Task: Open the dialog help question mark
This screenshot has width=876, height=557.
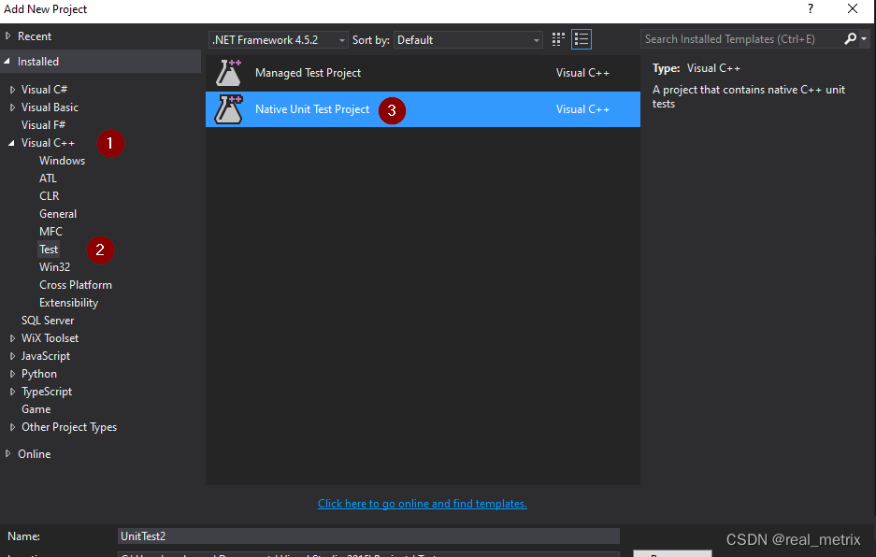Action: click(810, 9)
